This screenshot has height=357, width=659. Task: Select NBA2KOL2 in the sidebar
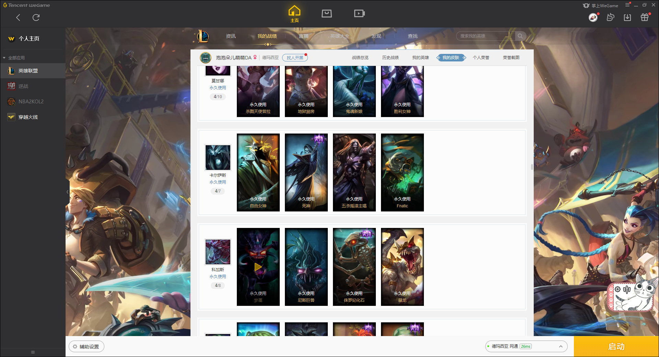click(x=33, y=102)
